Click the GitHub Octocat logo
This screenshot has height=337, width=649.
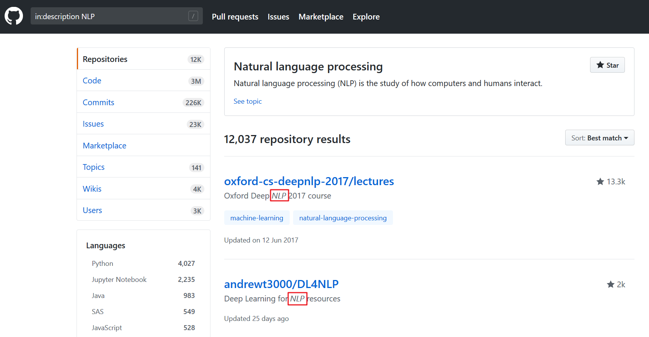click(14, 16)
